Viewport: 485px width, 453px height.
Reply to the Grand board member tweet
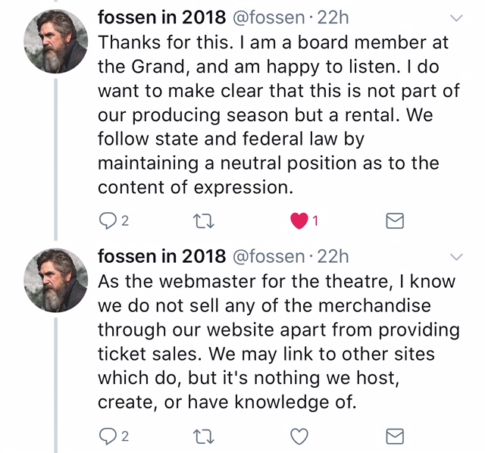[108, 221]
